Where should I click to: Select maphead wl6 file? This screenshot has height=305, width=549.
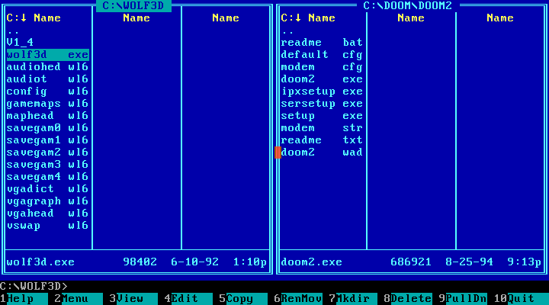[47, 116]
